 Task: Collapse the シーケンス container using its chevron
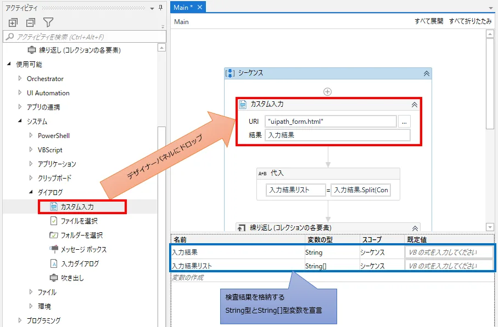427,73
